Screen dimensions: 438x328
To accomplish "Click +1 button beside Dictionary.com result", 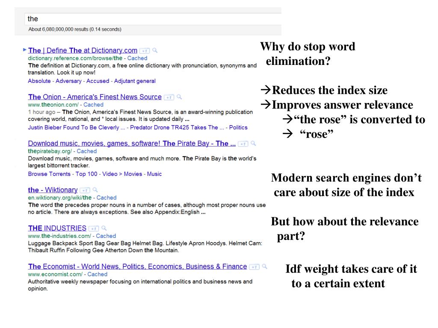I will [x=145, y=51].
